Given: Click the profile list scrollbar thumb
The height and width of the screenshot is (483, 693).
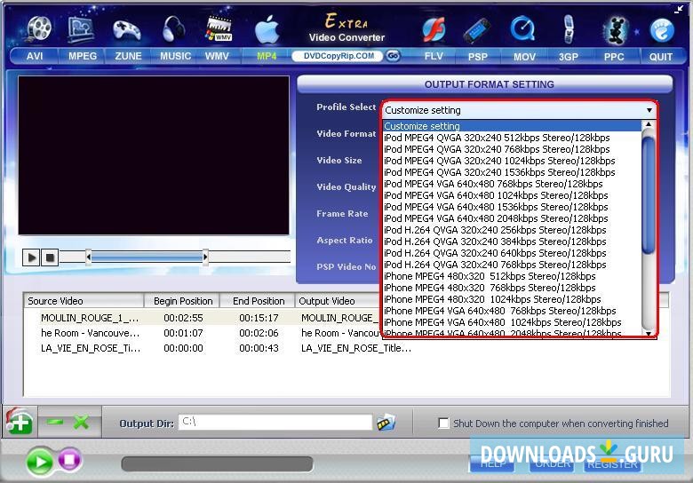Looking at the screenshot, I should (649, 194).
